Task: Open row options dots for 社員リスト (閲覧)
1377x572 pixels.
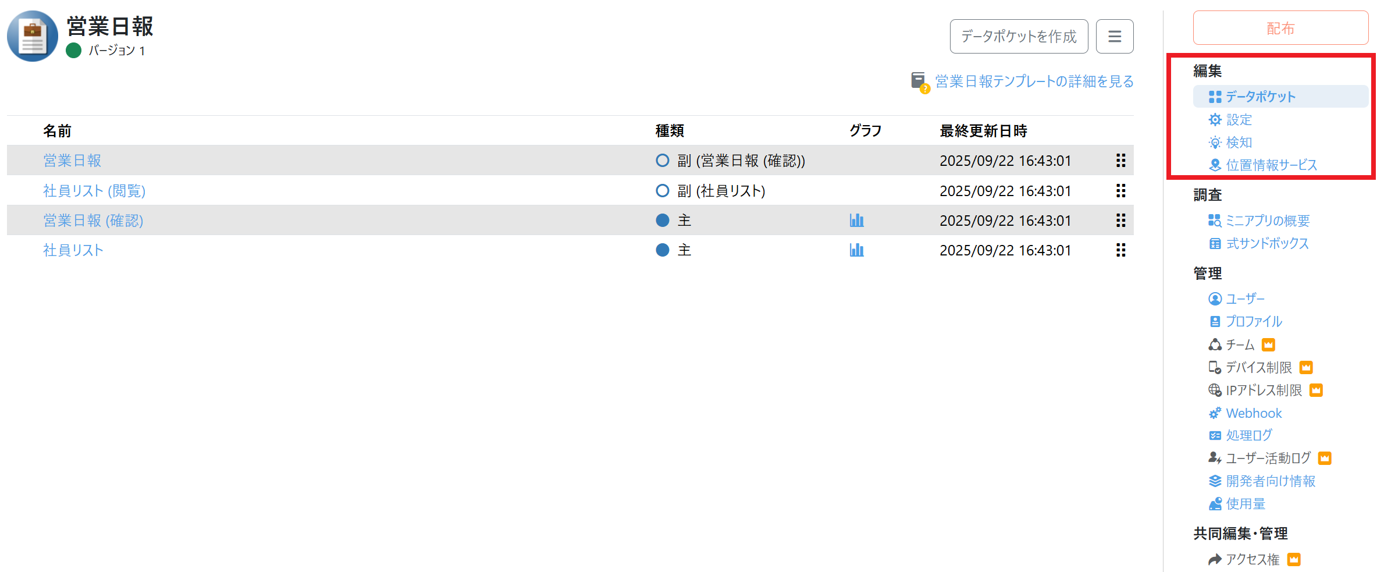Action: (1120, 191)
